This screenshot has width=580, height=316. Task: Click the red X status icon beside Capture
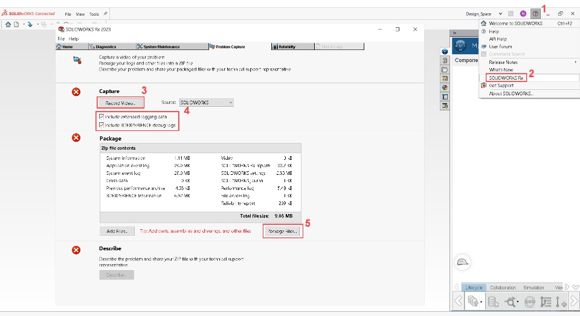click(76, 92)
